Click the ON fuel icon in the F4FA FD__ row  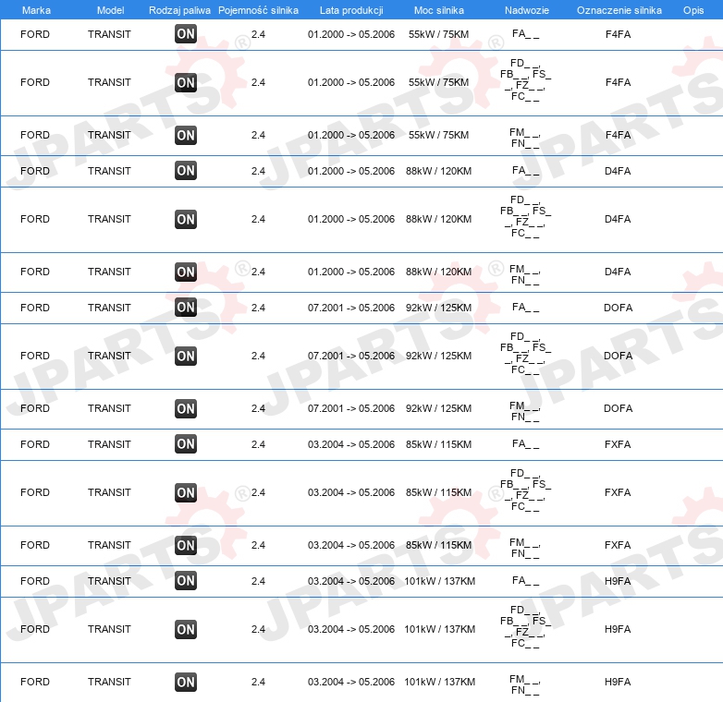[x=186, y=82]
